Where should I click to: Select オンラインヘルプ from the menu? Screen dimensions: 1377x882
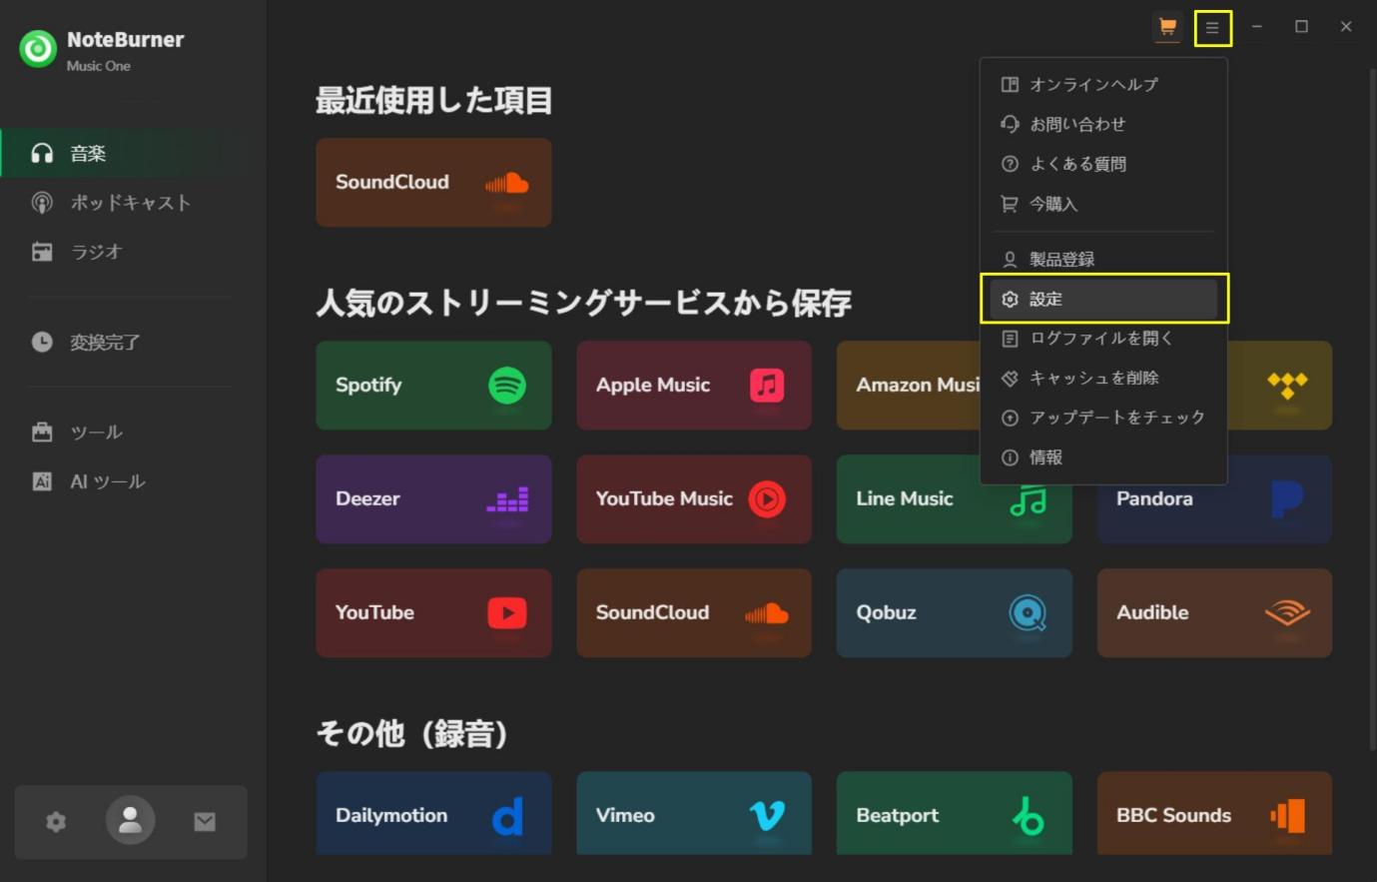tap(1103, 85)
